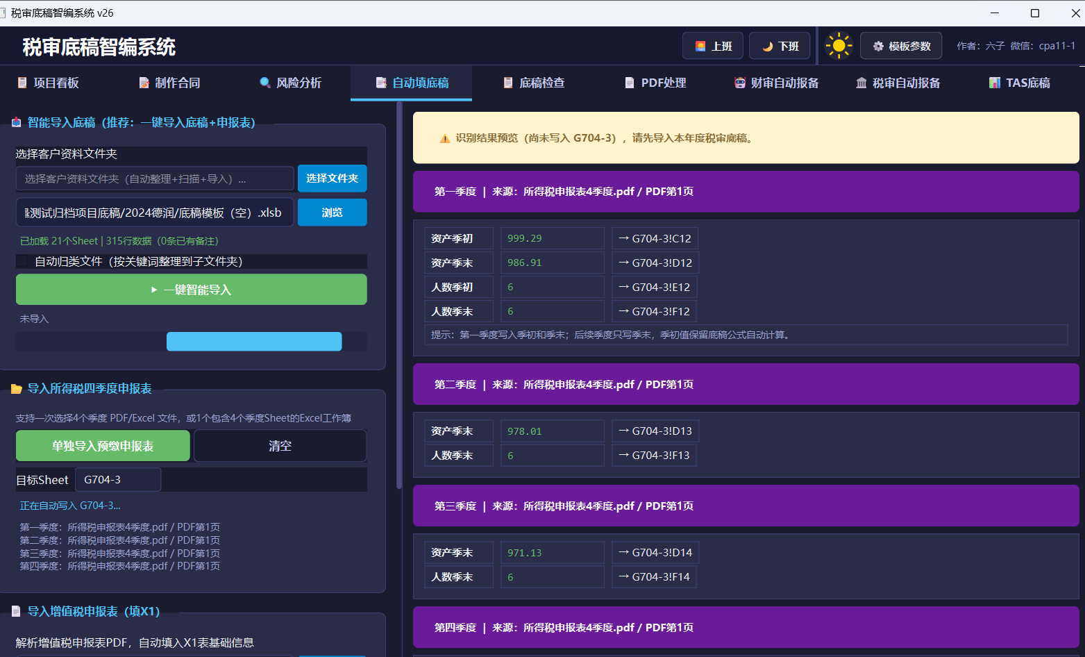Click the 999.29 asset value field
Viewport: 1085px width, 657px height.
click(x=553, y=238)
